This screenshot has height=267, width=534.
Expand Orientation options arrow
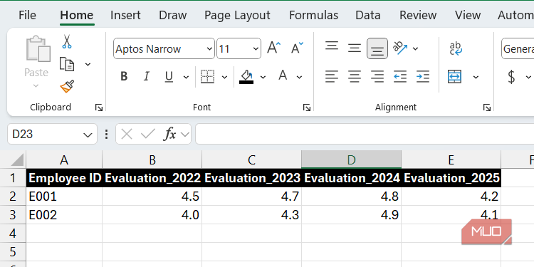coord(415,48)
